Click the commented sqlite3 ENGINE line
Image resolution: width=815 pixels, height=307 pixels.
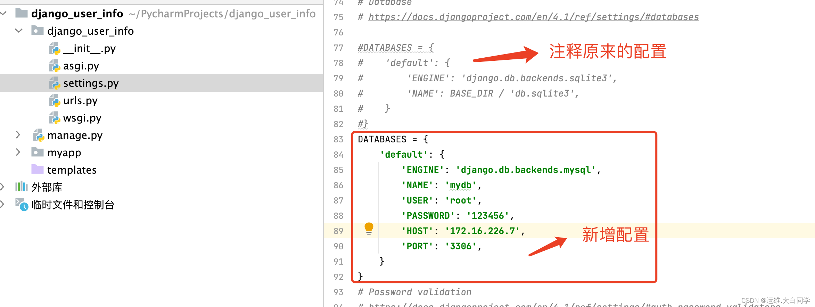click(487, 78)
